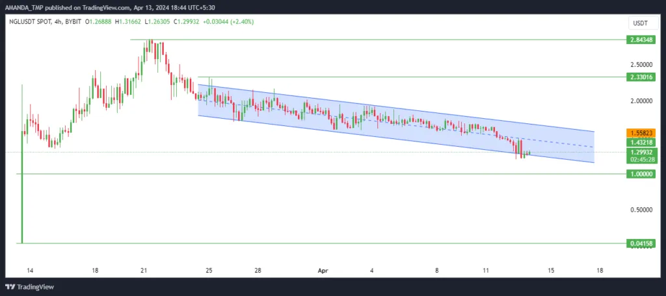Click the TradingView logo
The image size is (666, 296).
[x=30, y=287]
